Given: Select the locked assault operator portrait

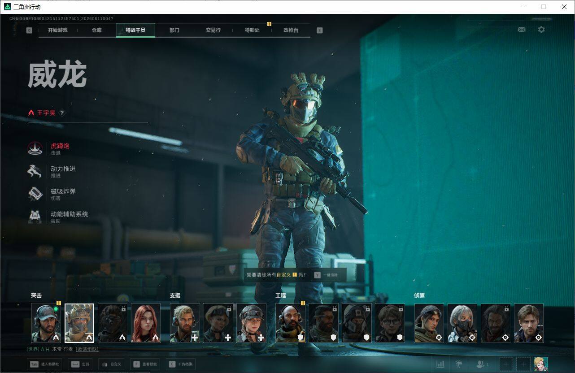Looking at the screenshot, I should [x=113, y=323].
